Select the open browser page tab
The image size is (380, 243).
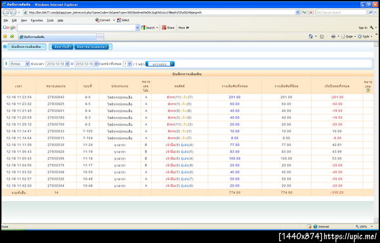click(57, 37)
